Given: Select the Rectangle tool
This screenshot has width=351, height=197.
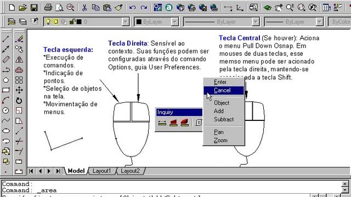Looking at the screenshot, I should pos(5,90).
